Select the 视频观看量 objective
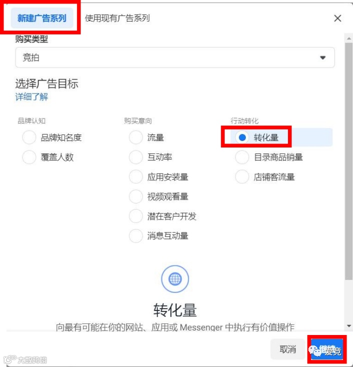The image size is (353, 367). [x=136, y=196]
